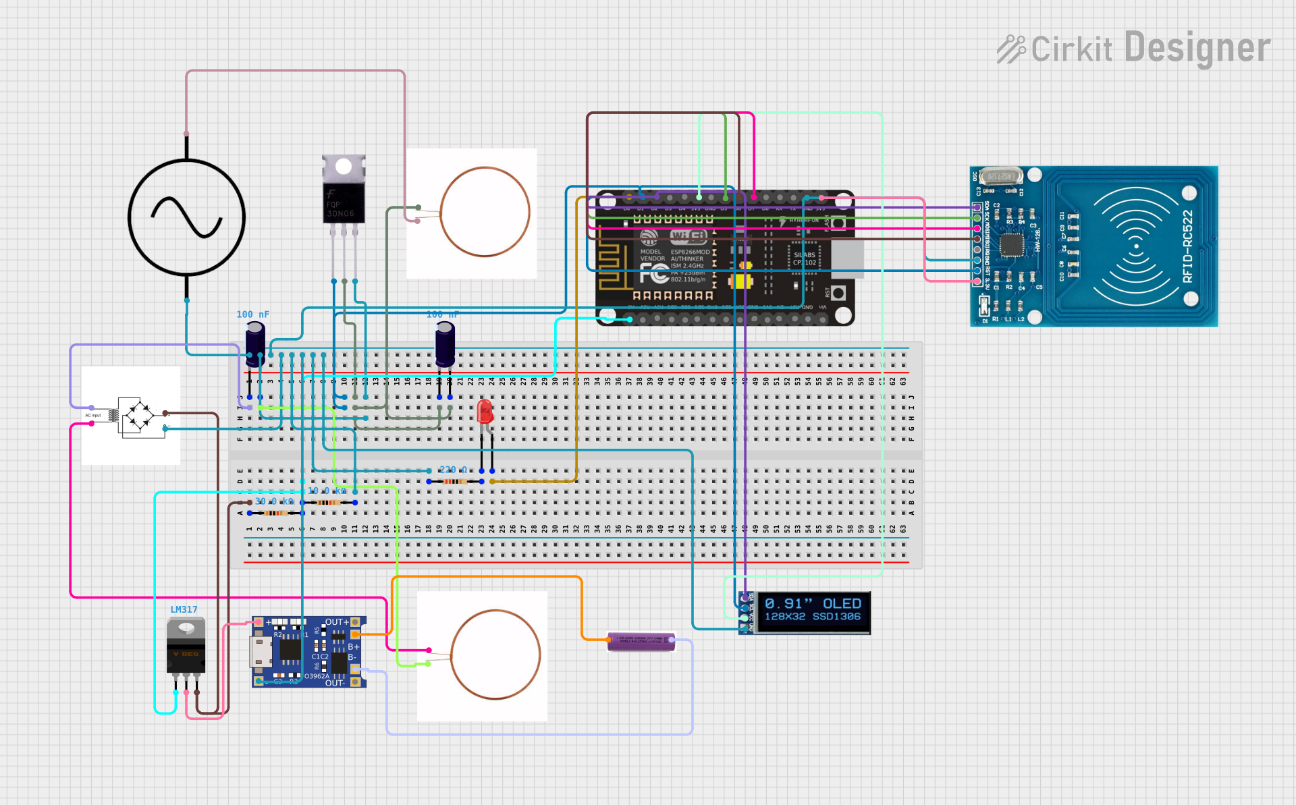
Task: Select the left 100 nF capacitor body
Action: (x=255, y=344)
